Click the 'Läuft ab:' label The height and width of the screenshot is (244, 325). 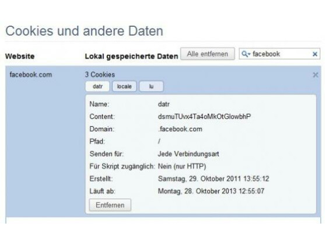(x=102, y=191)
